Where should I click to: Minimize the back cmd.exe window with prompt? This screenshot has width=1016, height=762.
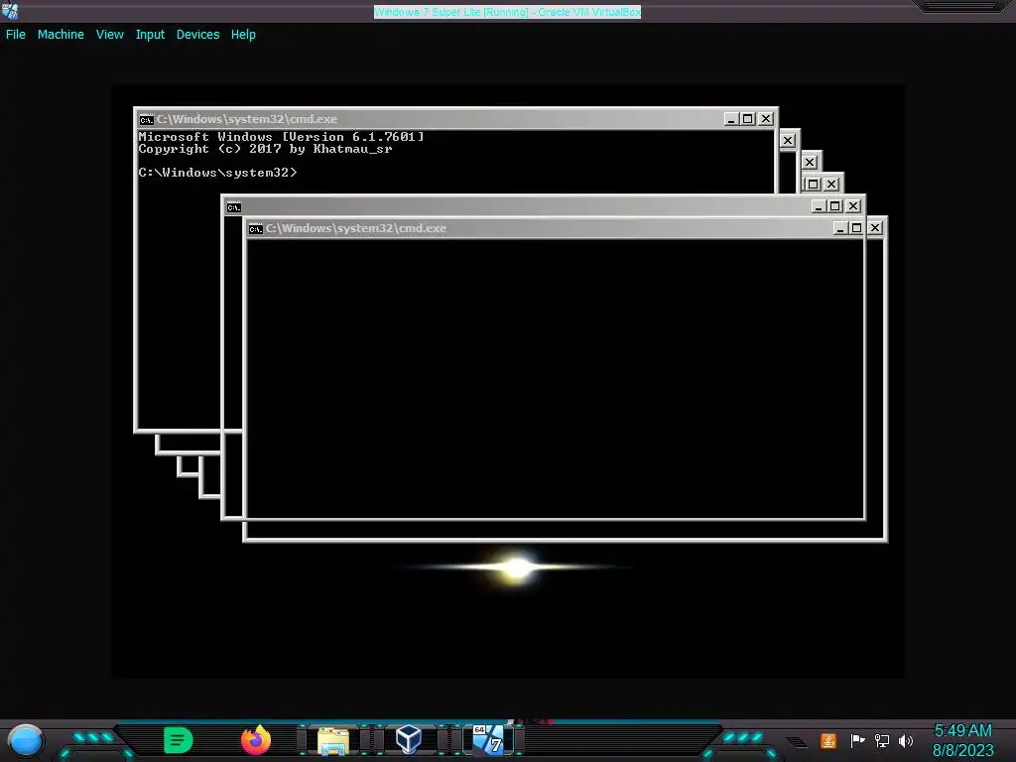tap(731, 119)
